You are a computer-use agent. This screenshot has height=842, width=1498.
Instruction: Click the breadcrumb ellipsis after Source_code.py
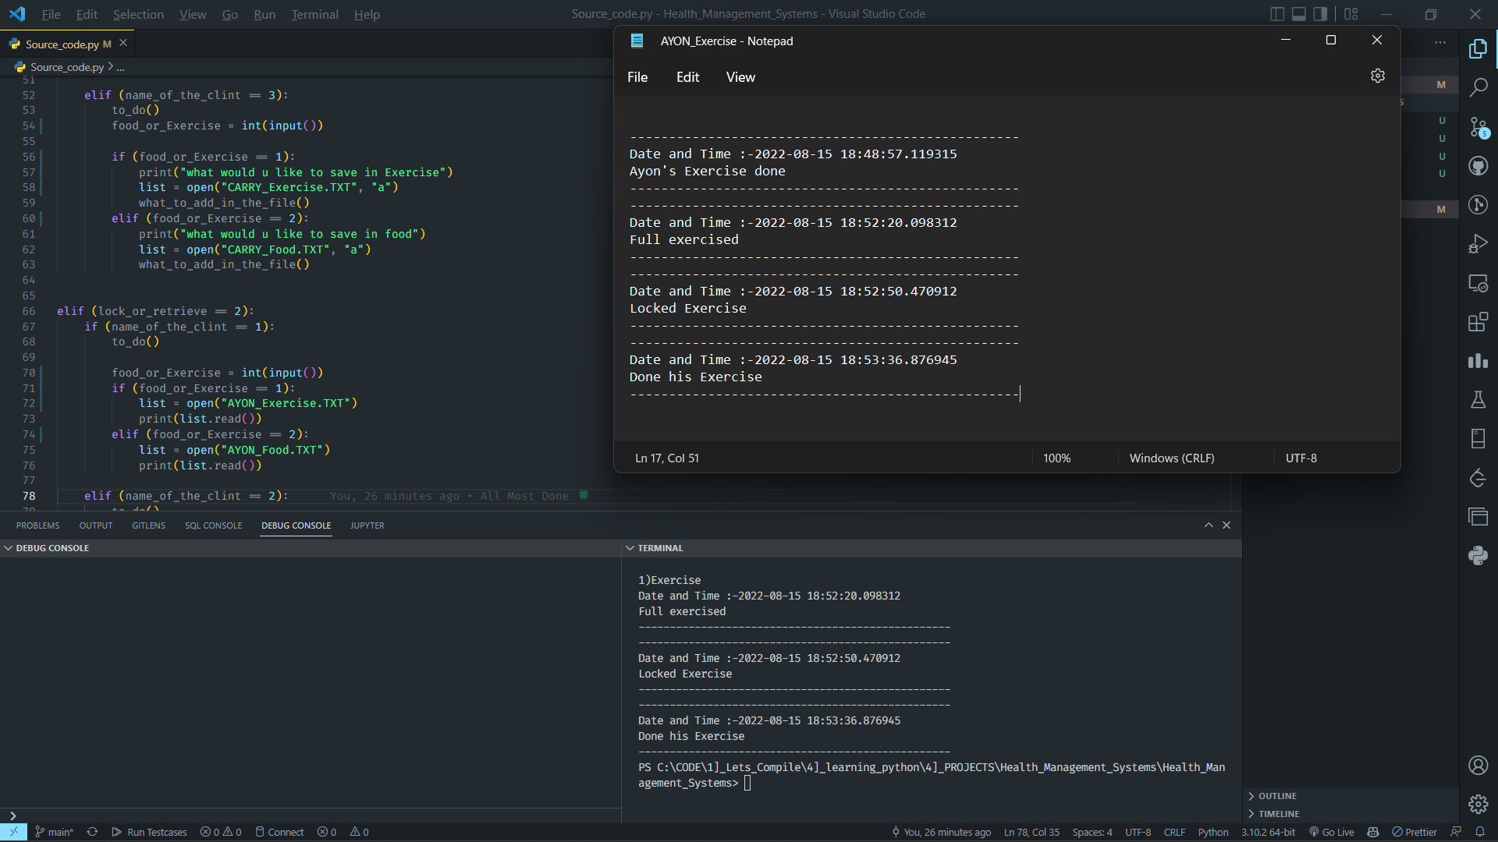click(120, 67)
